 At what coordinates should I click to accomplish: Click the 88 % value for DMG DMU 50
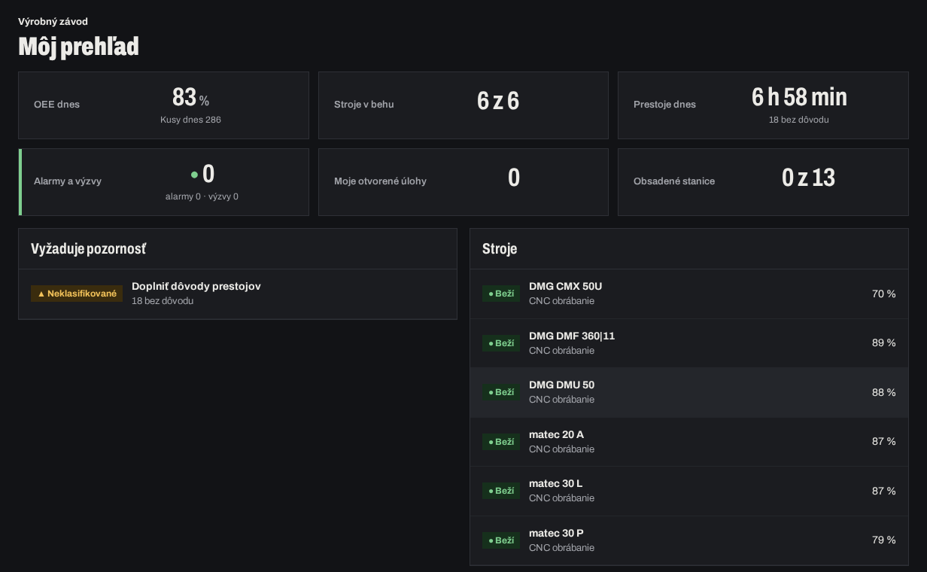(x=884, y=392)
